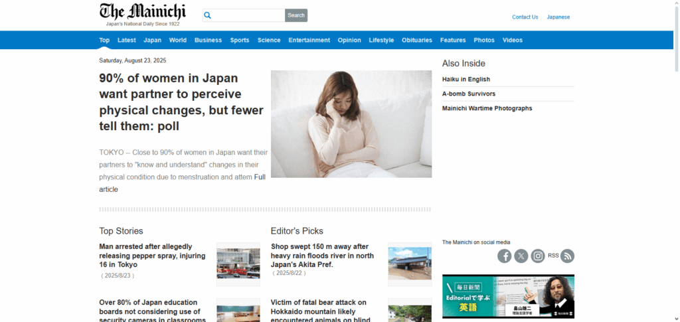
Task: View the Photos section
Action: pos(484,40)
